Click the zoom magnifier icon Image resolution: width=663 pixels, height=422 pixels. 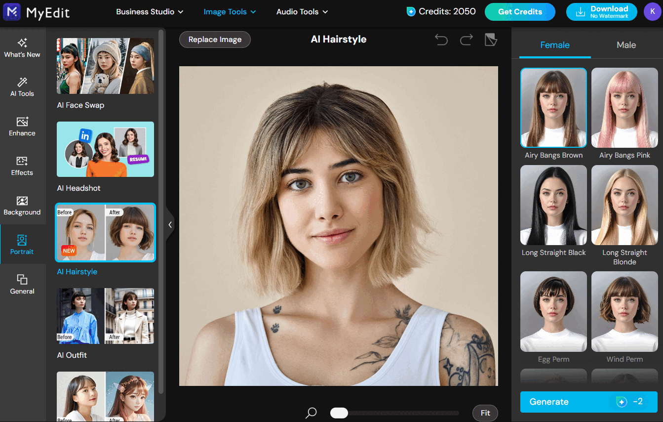coord(311,413)
